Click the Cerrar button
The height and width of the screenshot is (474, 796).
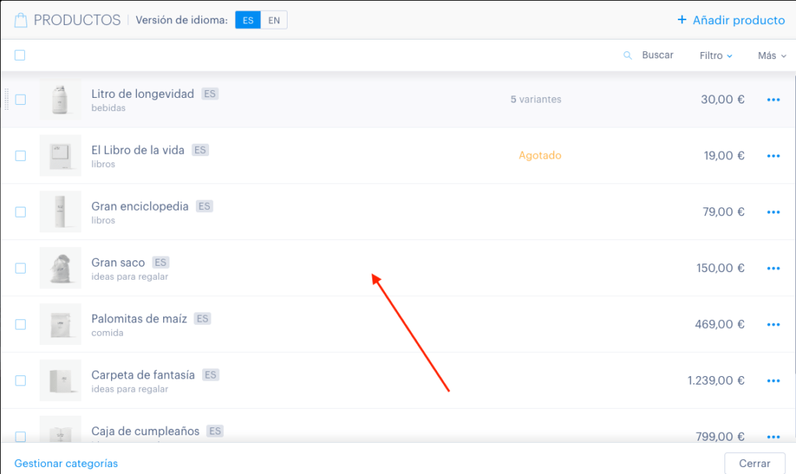pos(754,463)
